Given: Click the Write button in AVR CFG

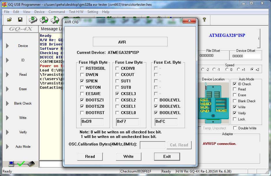Looking at the screenshot, I should 128,156.
